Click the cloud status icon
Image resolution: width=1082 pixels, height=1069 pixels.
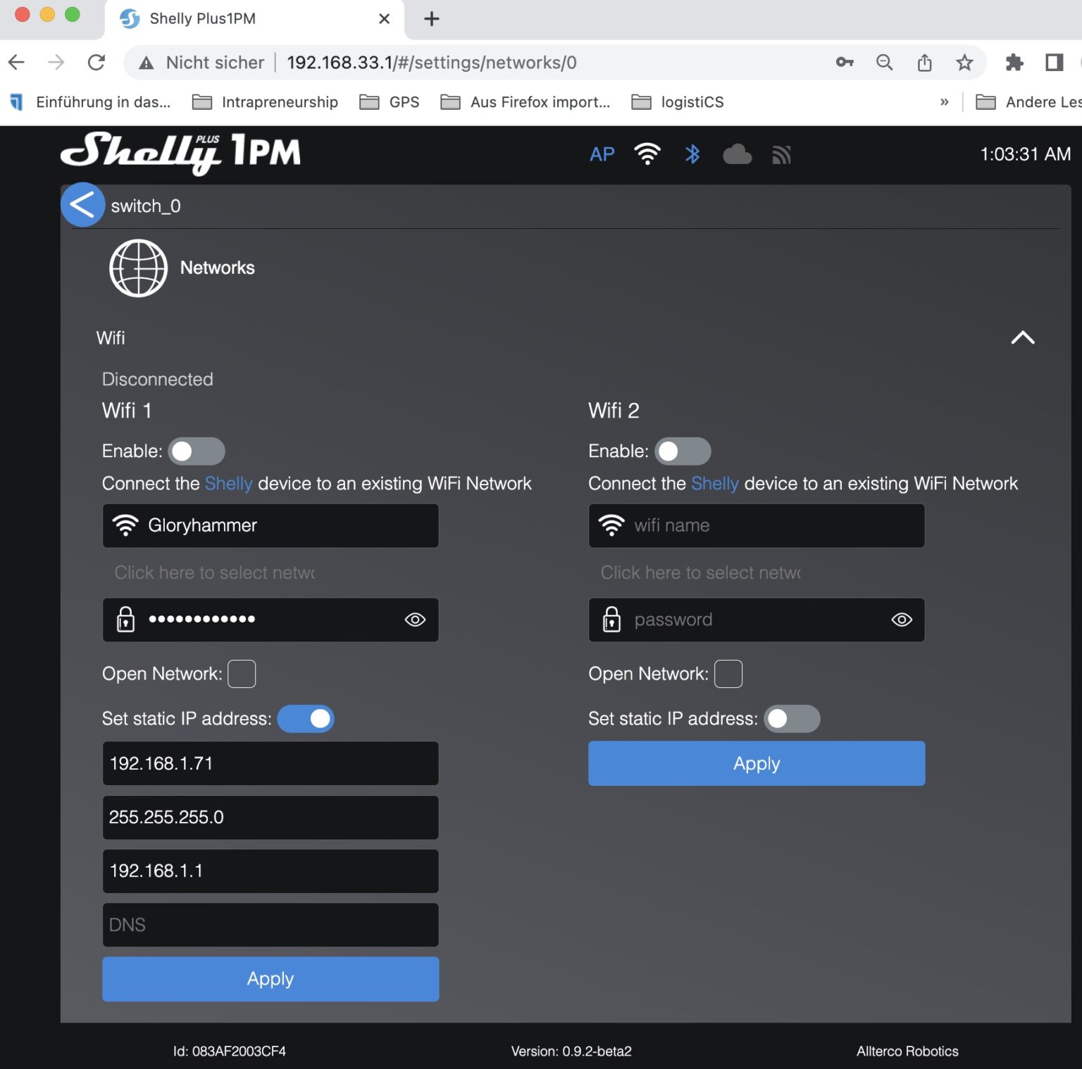737,154
